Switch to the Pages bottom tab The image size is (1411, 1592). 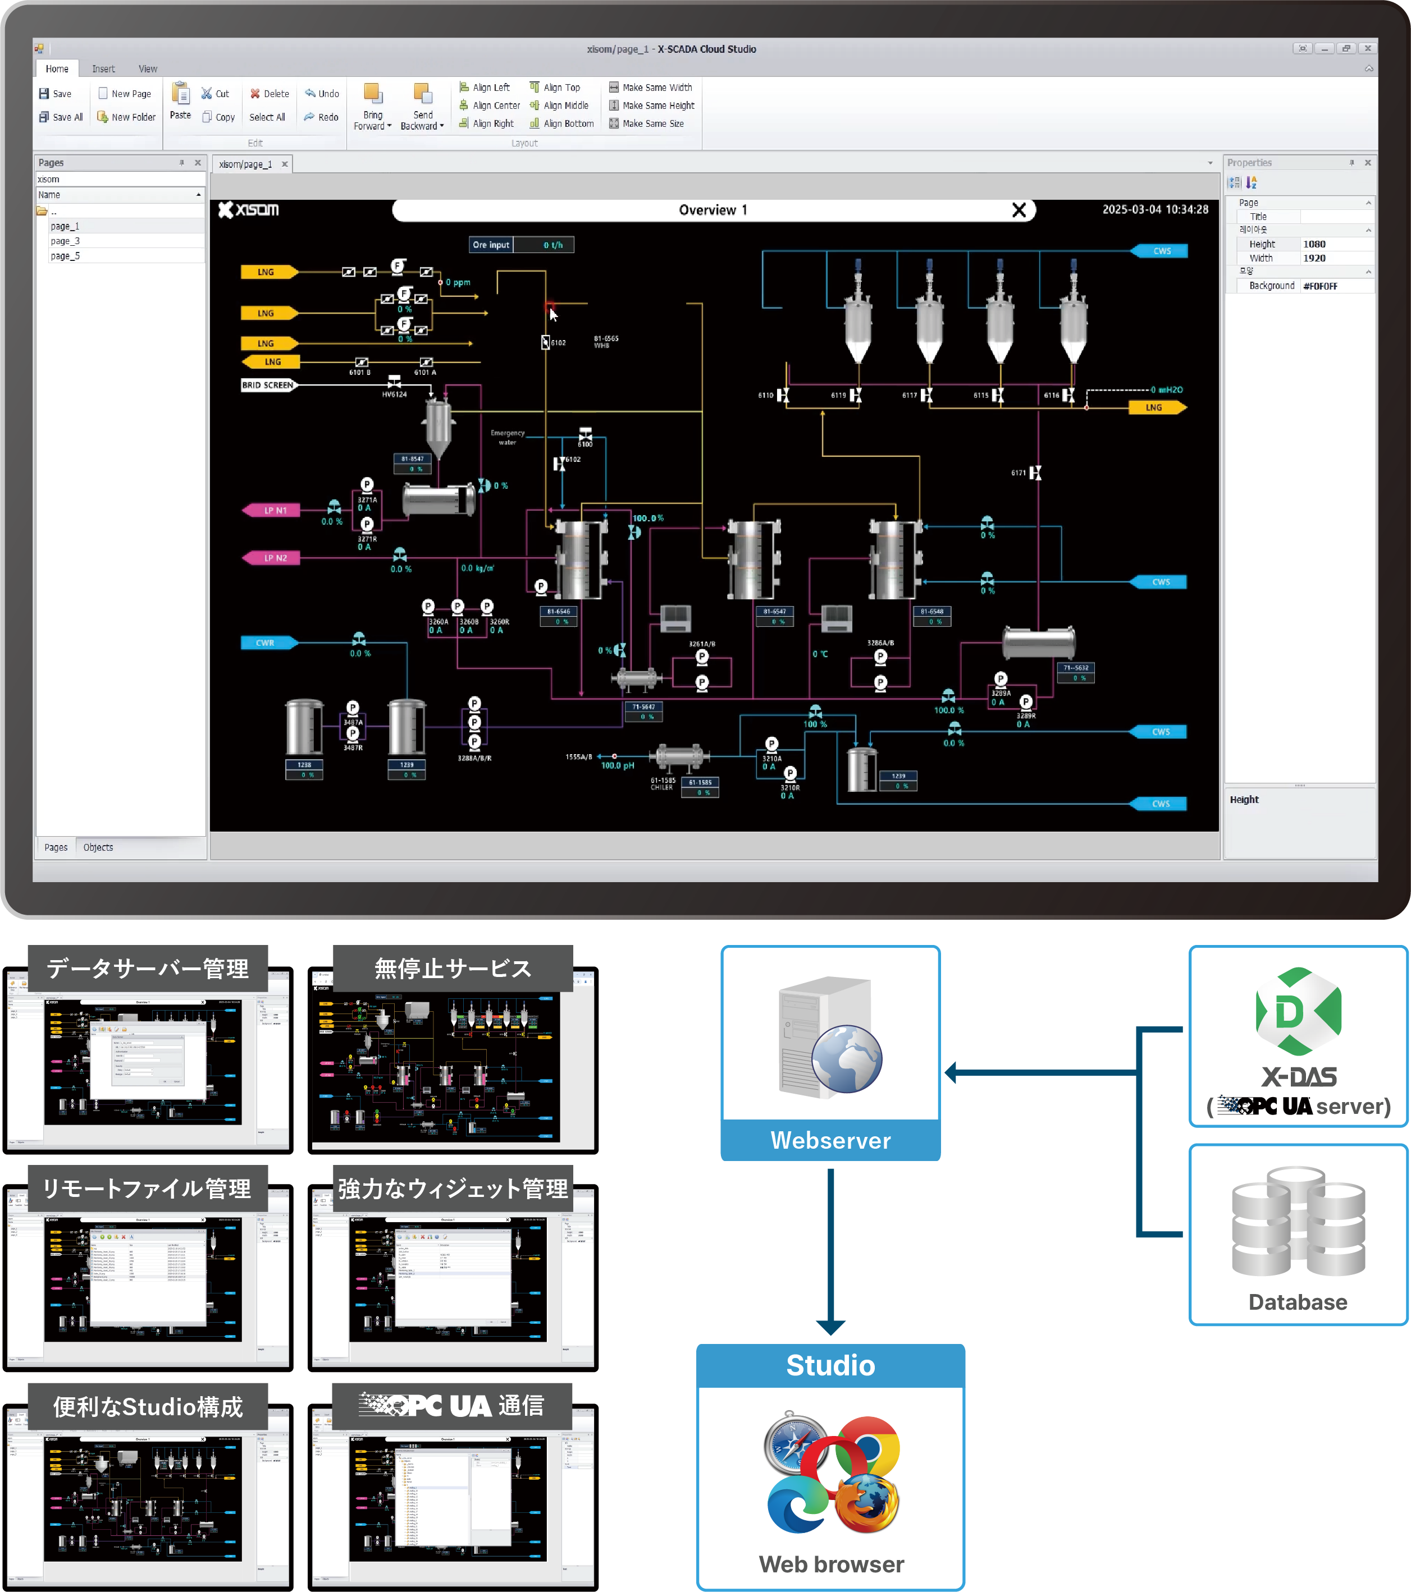56,847
